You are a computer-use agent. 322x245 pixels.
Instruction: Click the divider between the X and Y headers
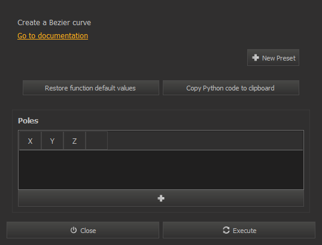point(41,141)
